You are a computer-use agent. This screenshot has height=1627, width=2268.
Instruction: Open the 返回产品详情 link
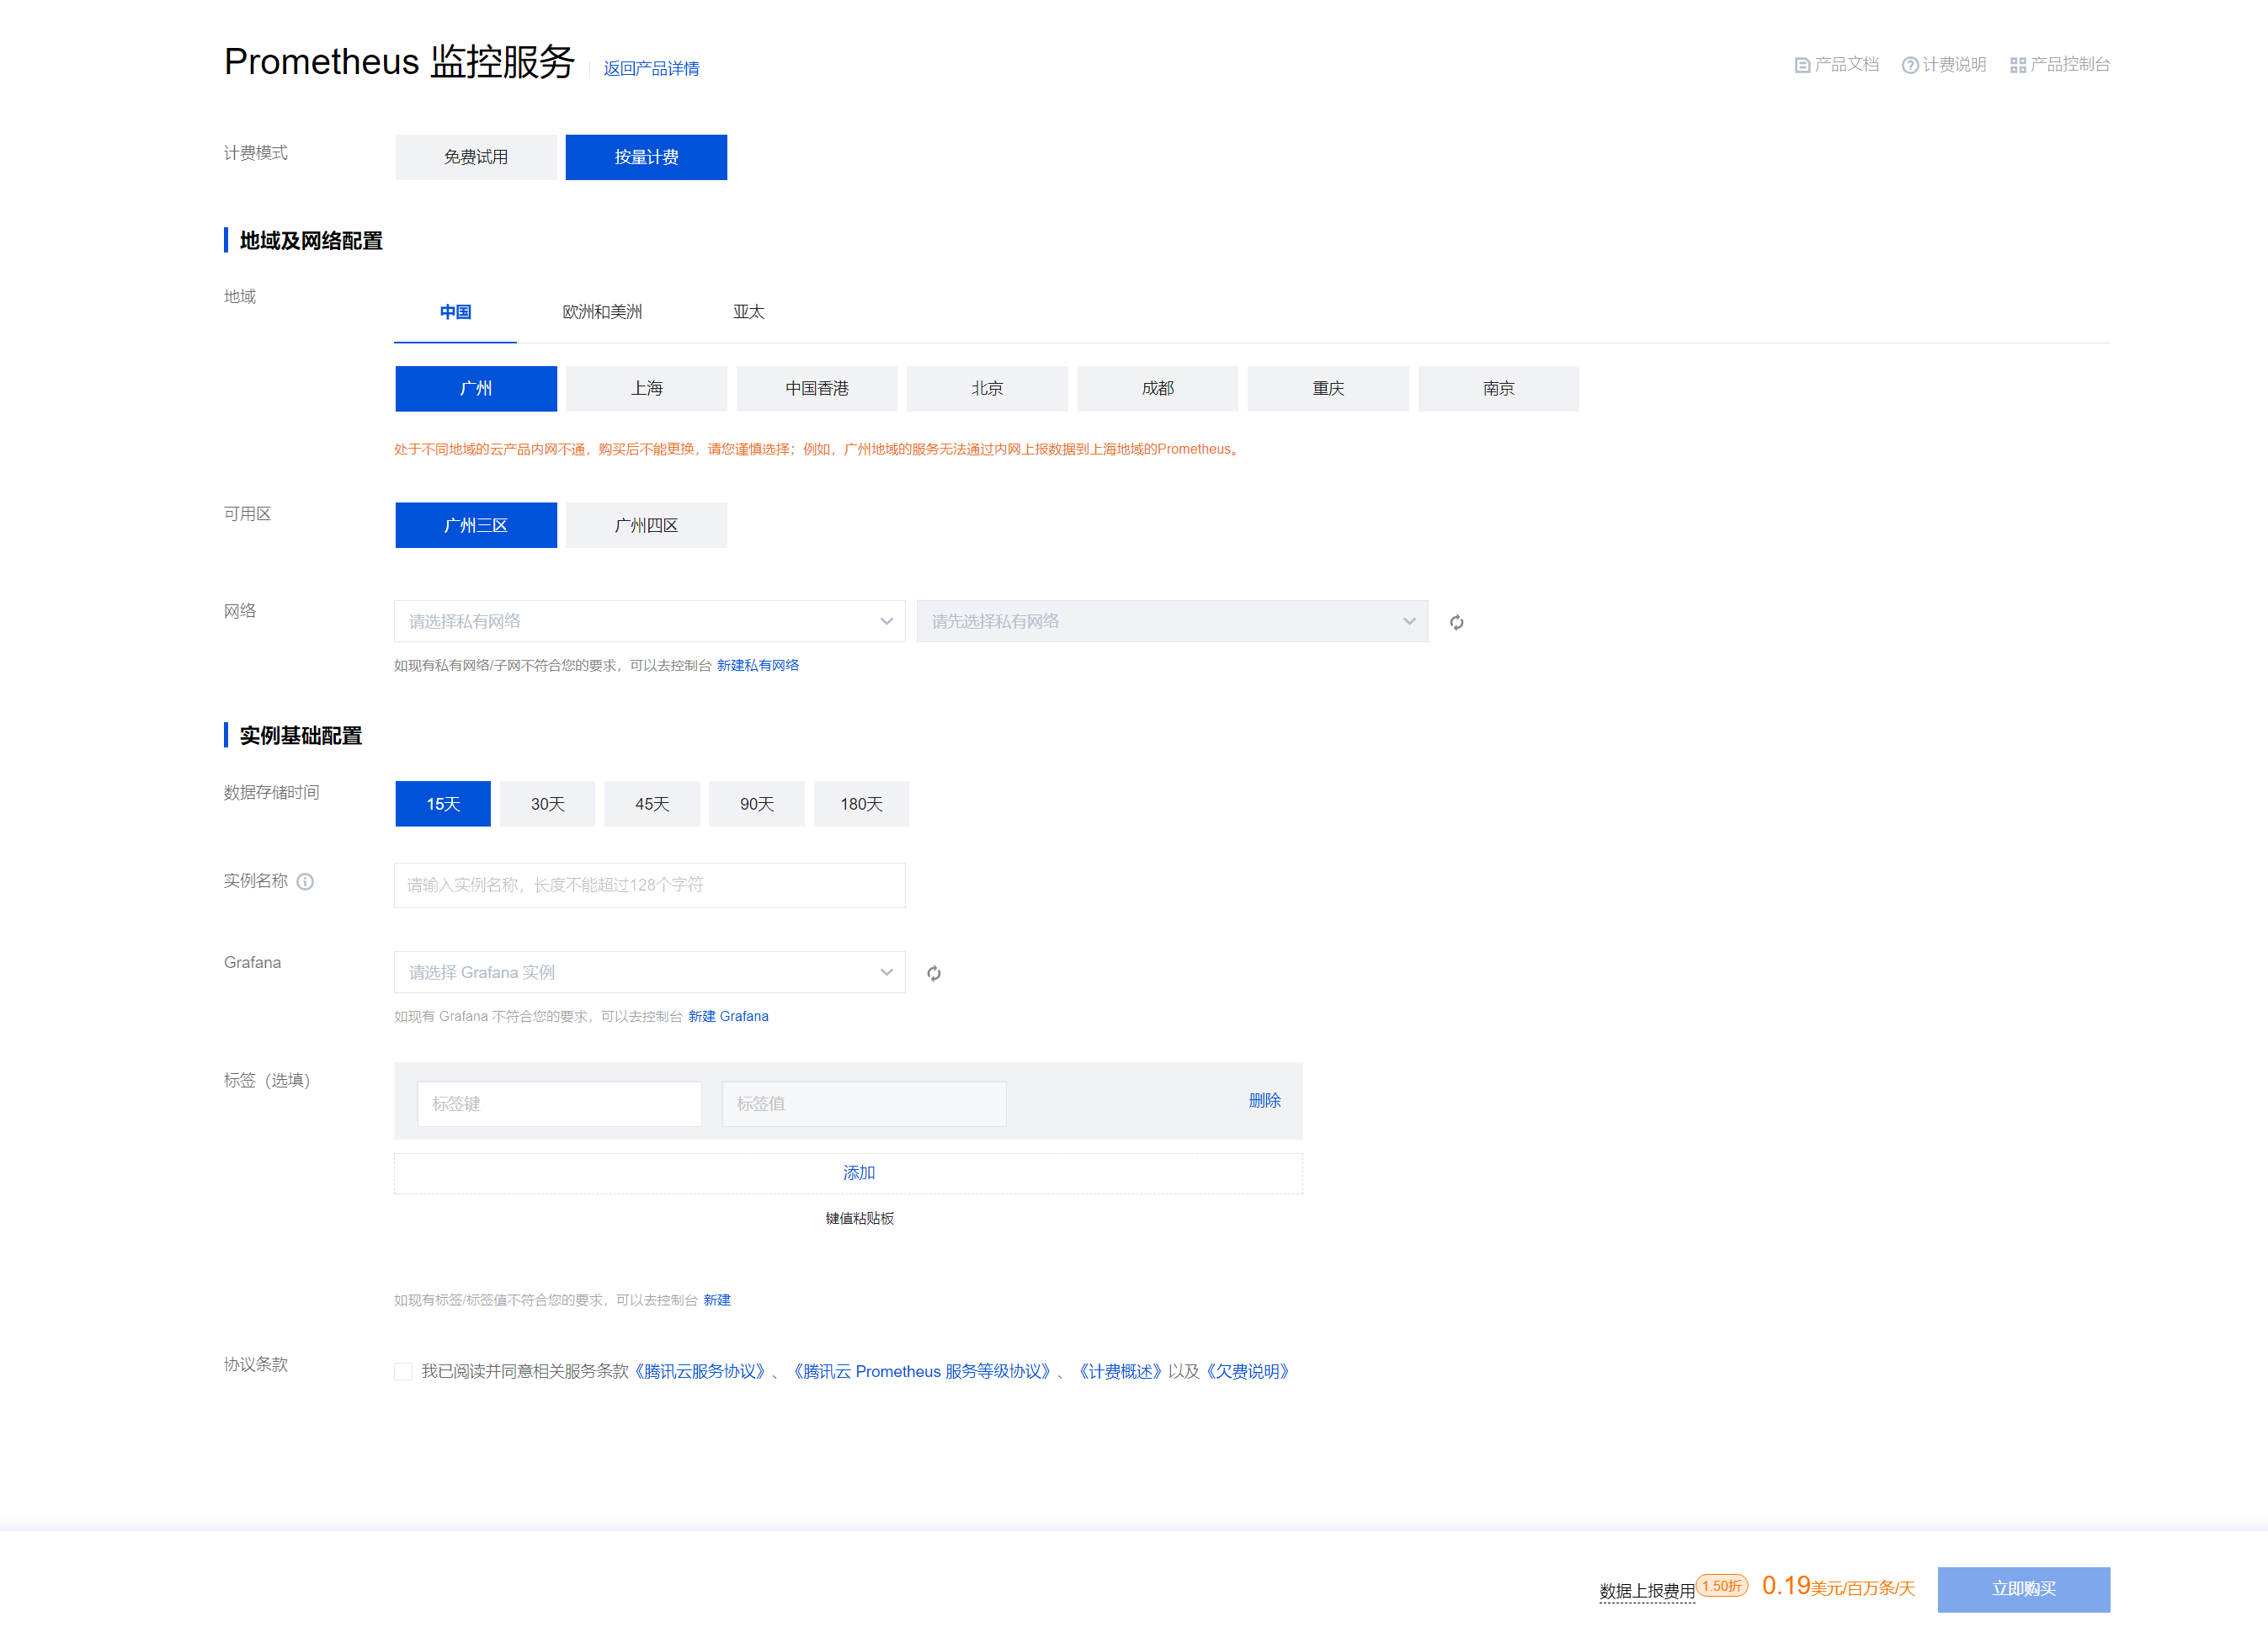(651, 68)
